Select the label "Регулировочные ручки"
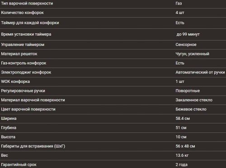Viewport: 226px width, 168px height. pos(23,91)
